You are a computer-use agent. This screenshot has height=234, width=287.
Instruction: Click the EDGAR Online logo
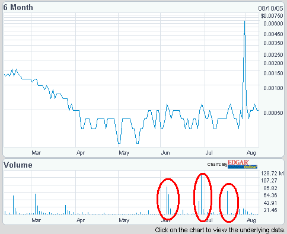pos(243,164)
